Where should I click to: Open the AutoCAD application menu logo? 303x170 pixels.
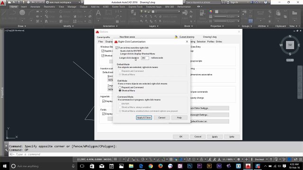click(x=3, y=3)
